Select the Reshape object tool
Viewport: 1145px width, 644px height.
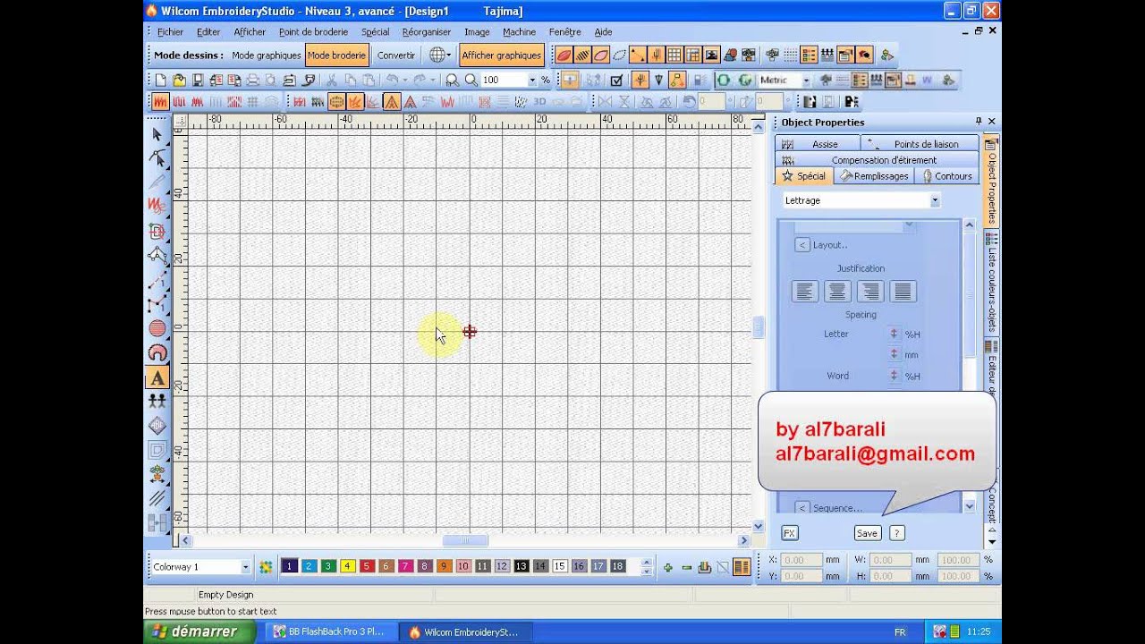tap(157, 158)
